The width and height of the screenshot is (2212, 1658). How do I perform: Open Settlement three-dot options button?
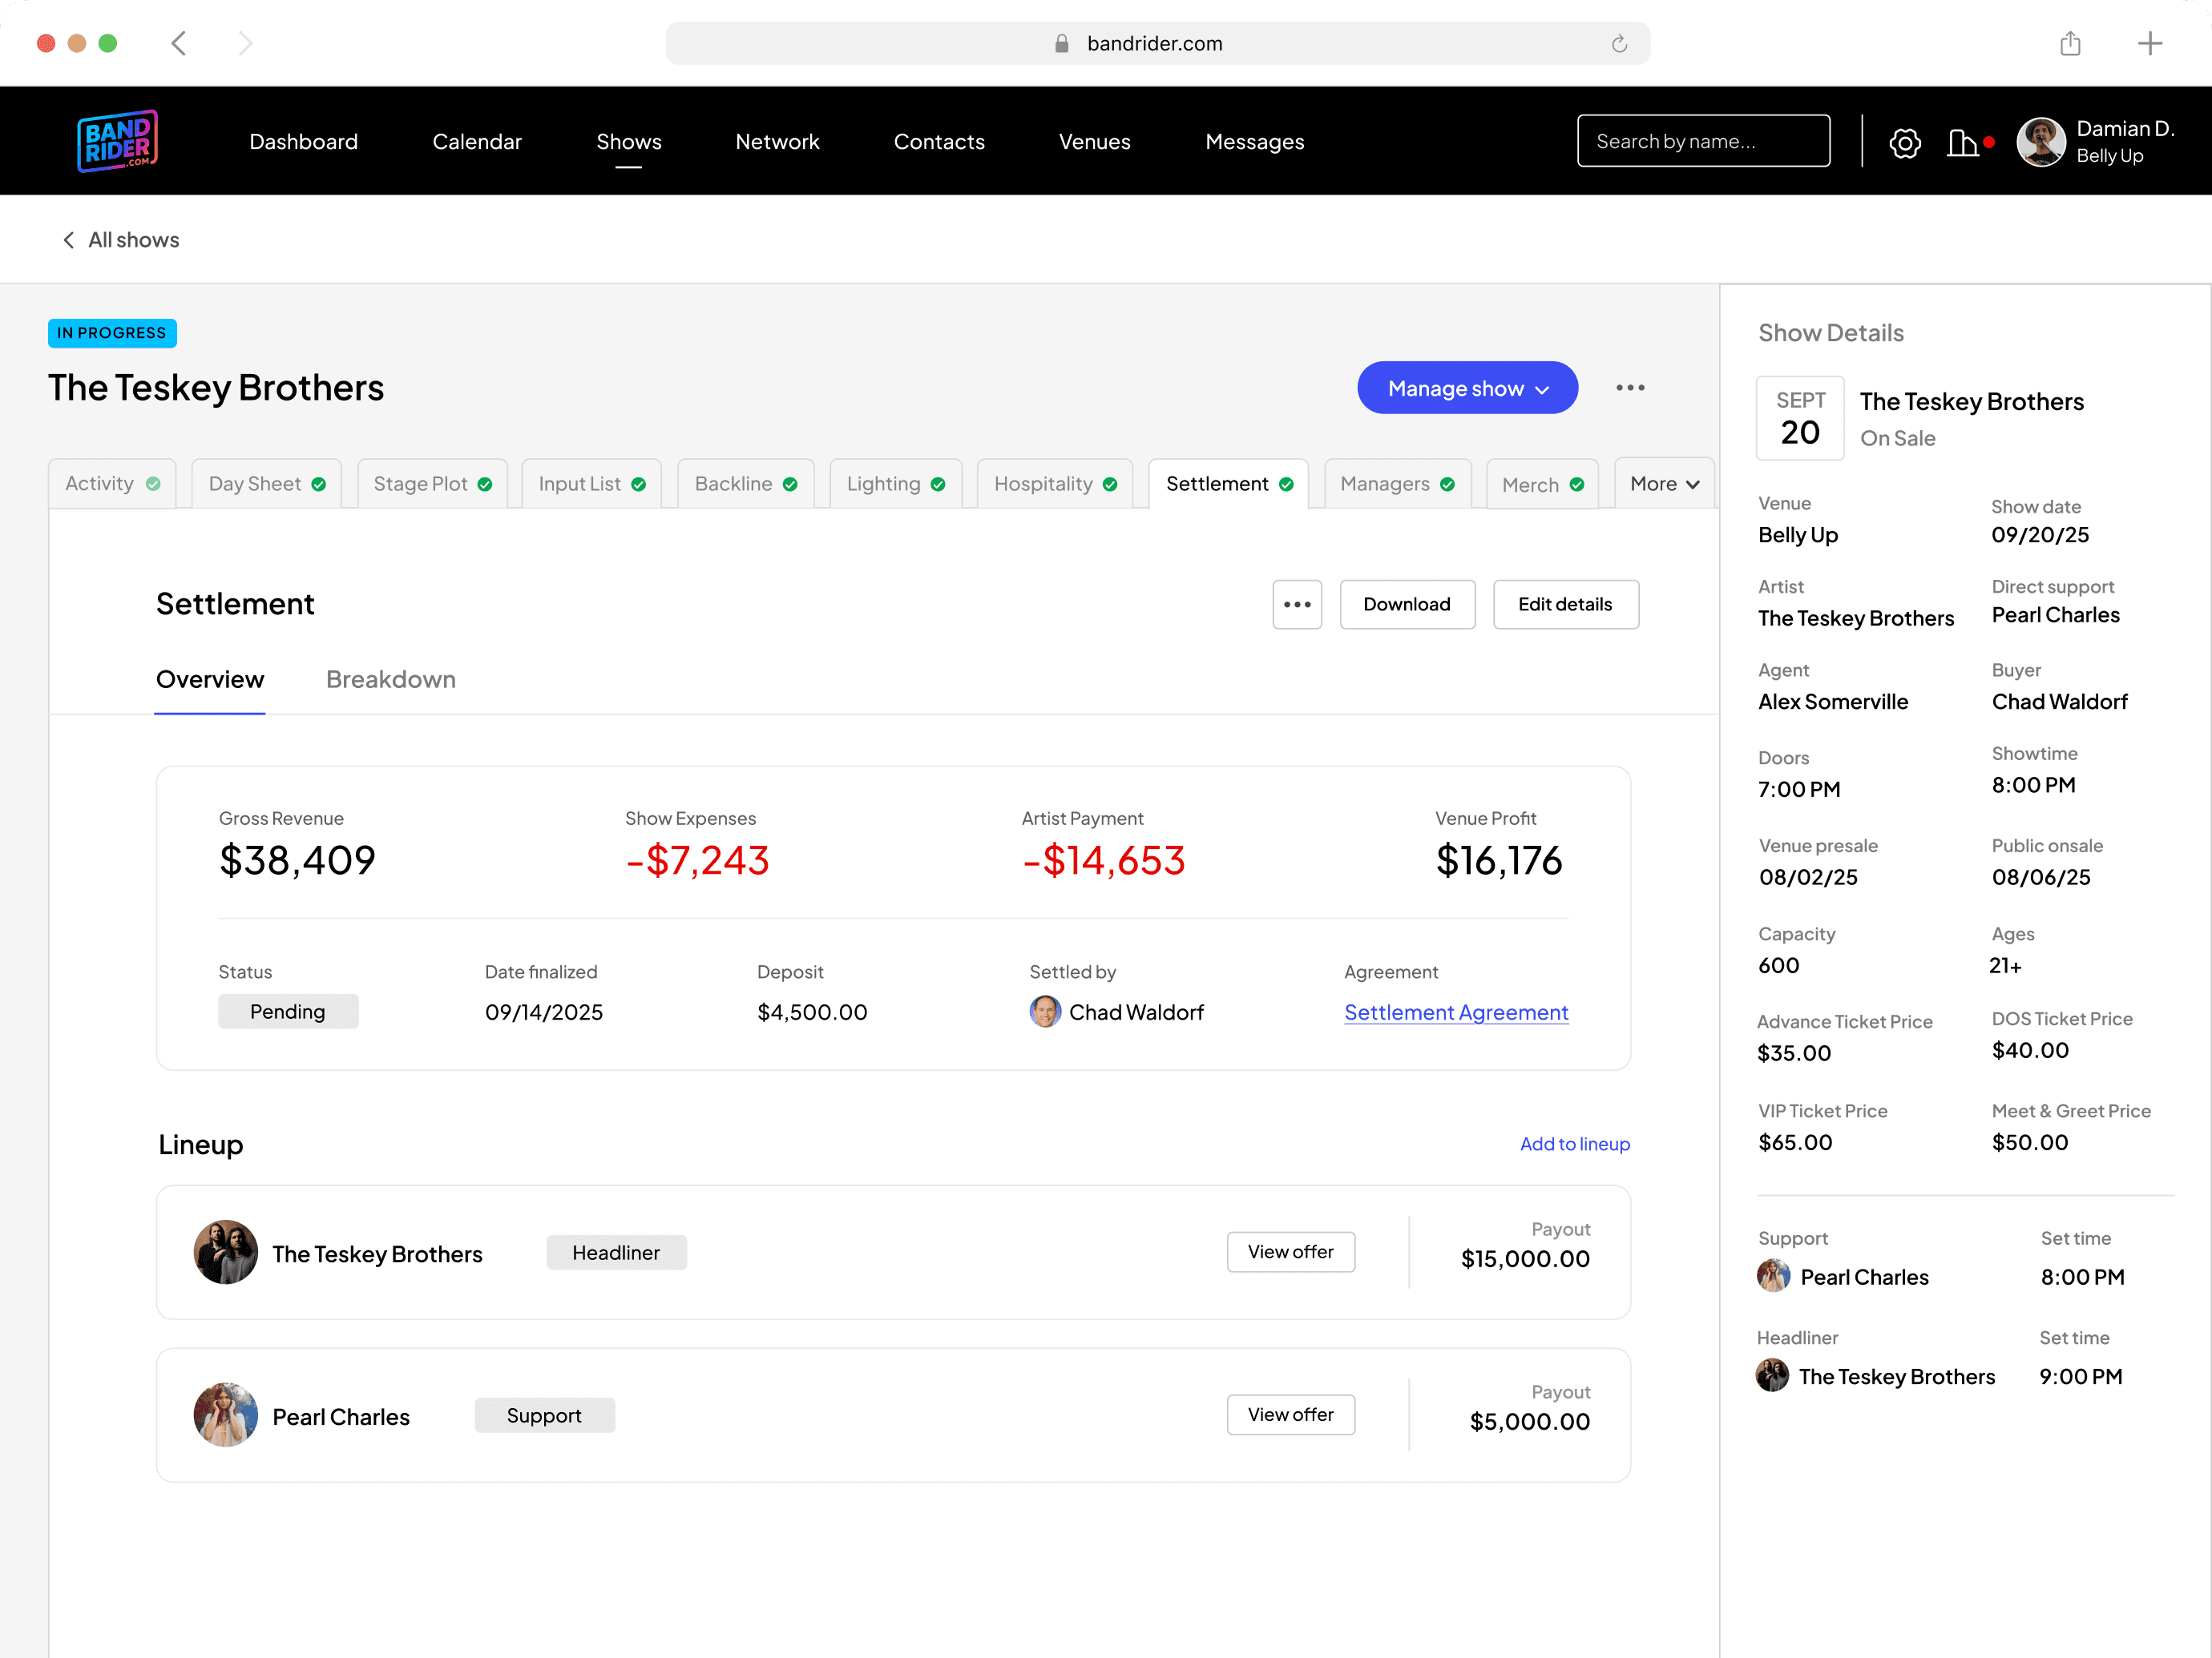coord(1297,605)
